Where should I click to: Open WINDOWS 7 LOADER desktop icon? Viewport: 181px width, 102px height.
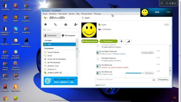[x=5, y=31]
